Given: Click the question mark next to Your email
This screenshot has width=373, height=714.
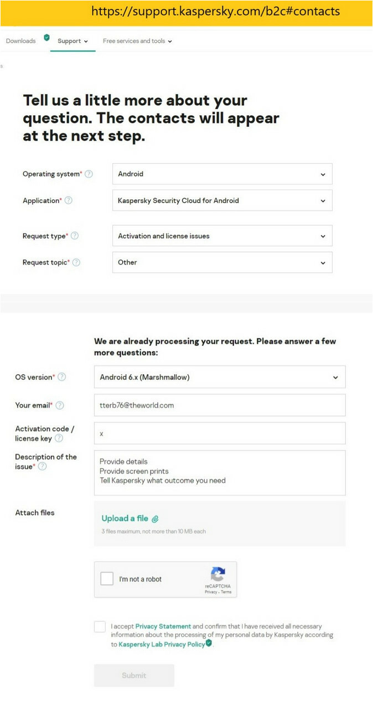Looking at the screenshot, I should (x=60, y=405).
